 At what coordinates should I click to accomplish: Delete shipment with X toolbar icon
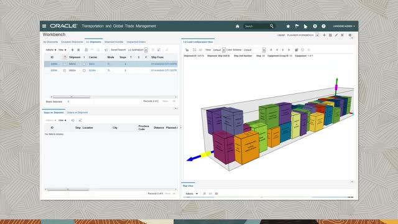tap(78, 50)
